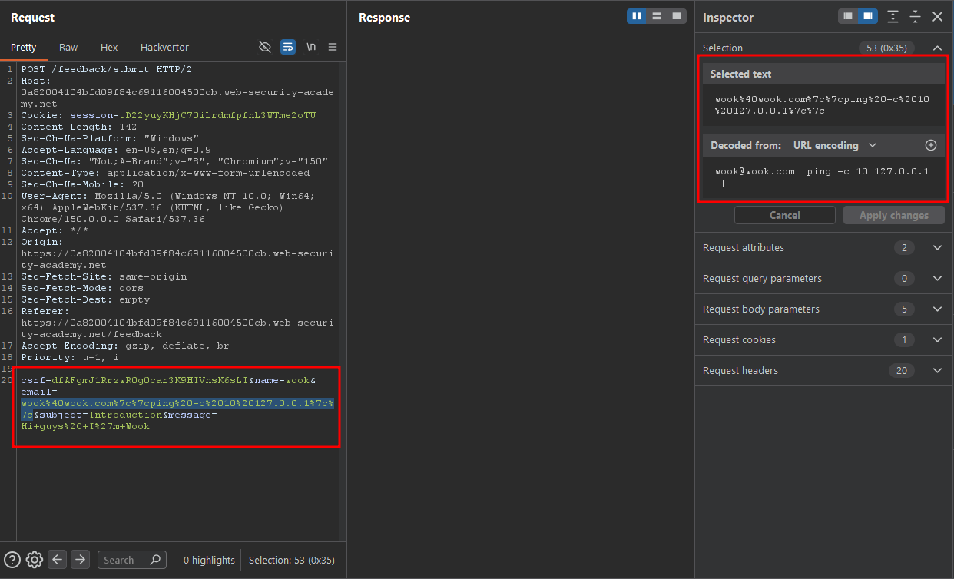Viewport: 954px width, 579px height.
Task: Toggle word wrap in request editor
Action: tap(288, 47)
